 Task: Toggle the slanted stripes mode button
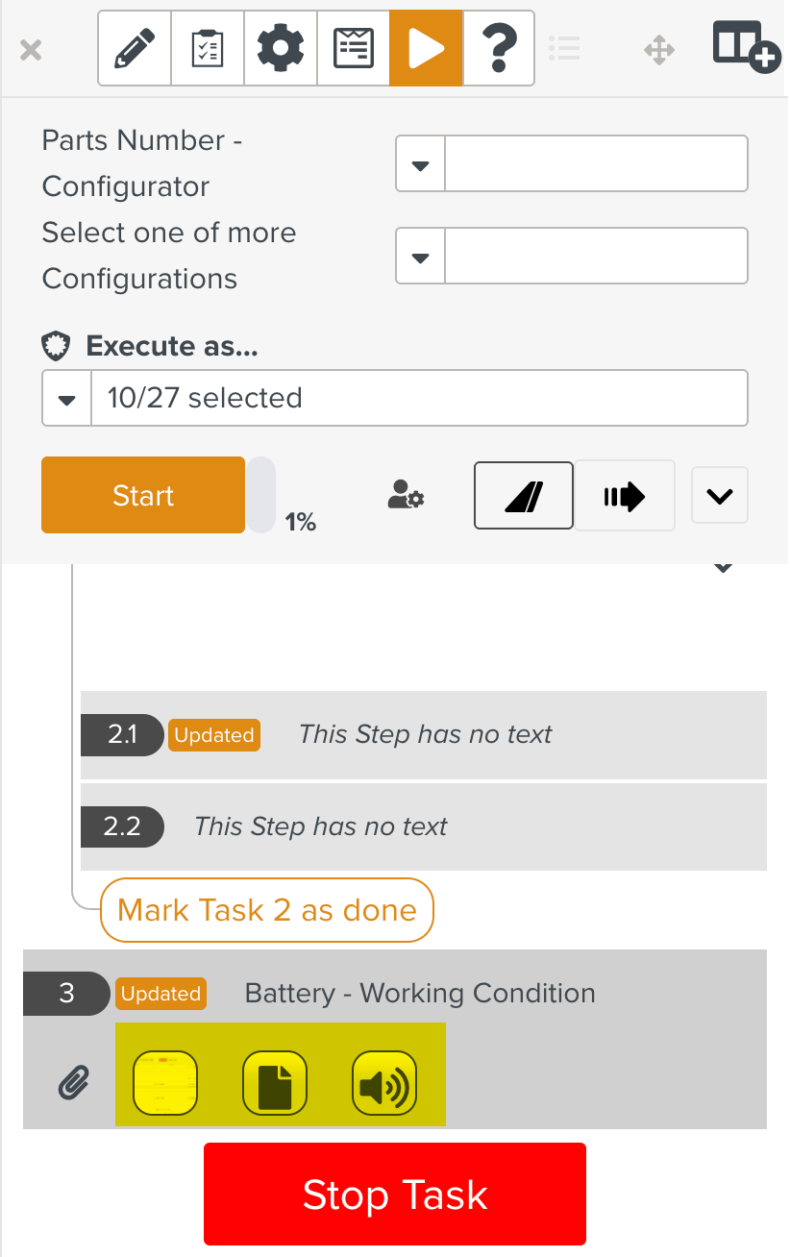coord(524,496)
